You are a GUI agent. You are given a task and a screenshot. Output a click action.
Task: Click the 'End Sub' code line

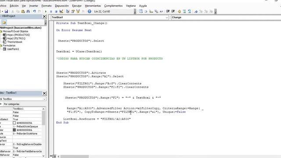click(x=62, y=122)
